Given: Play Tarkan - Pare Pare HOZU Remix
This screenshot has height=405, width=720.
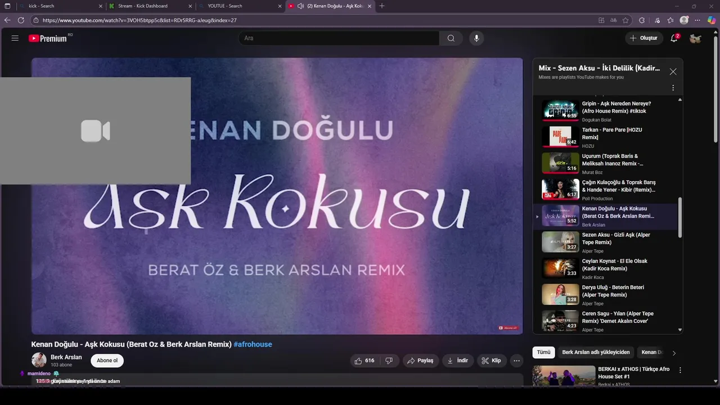Looking at the screenshot, I should pyautogui.click(x=605, y=137).
